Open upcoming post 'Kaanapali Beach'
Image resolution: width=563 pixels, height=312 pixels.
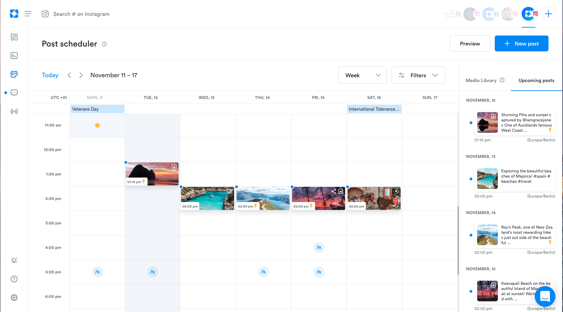click(515, 291)
